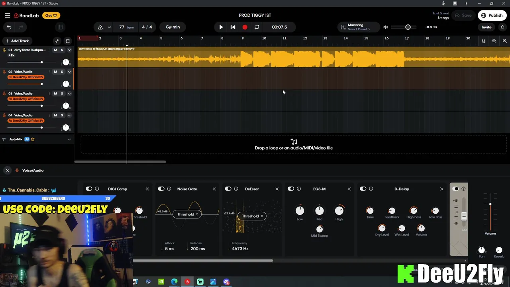Toggle the metronome icon
The width and height of the screenshot is (510, 287).
click(x=100, y=27)
